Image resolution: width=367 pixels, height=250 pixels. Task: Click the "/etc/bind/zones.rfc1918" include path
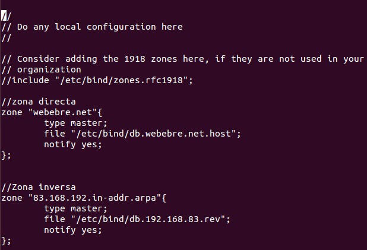click(129, 80)
